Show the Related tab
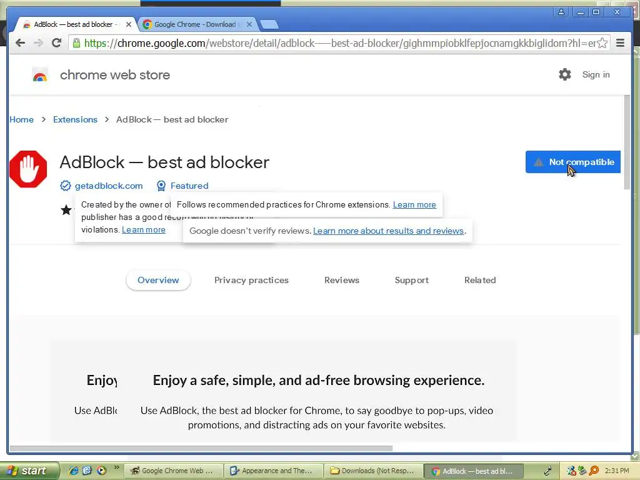Image resolution: width=640 pixels, height=480 pixels. point(480,280)
